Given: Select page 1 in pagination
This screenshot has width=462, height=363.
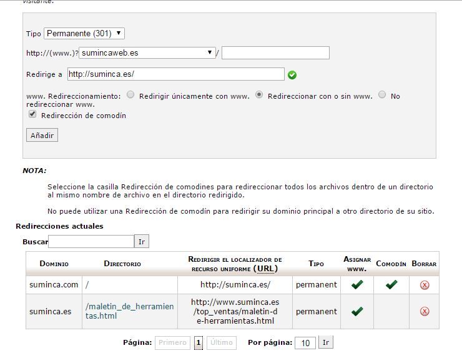Looking at the screenshot, I should 199,342.
